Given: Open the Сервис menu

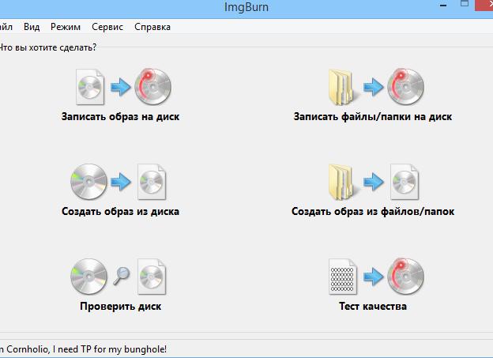Looking at the screenshot, I should tap(107, 27).
